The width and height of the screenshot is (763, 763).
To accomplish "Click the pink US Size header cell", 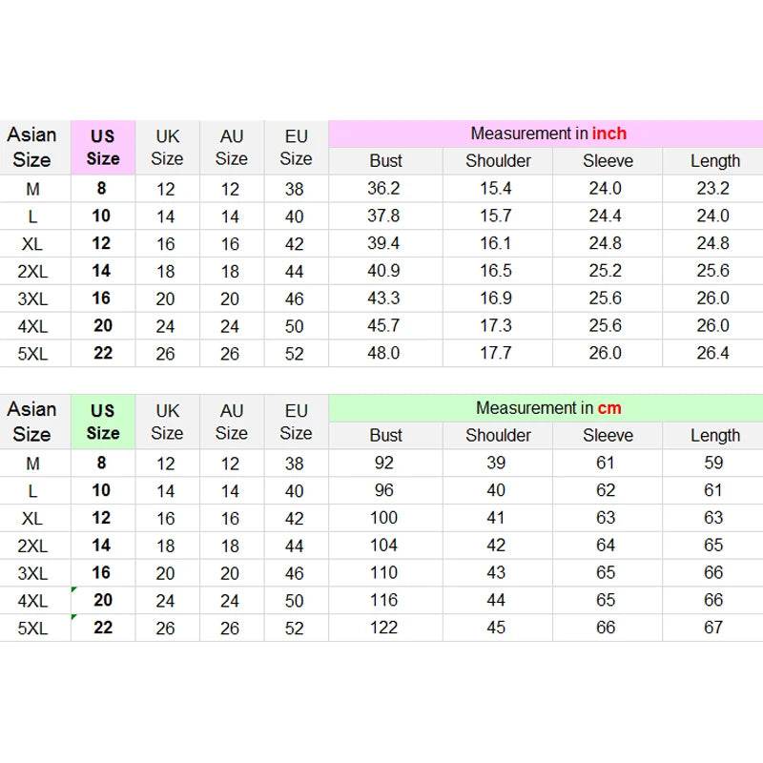I will point(103,148).
